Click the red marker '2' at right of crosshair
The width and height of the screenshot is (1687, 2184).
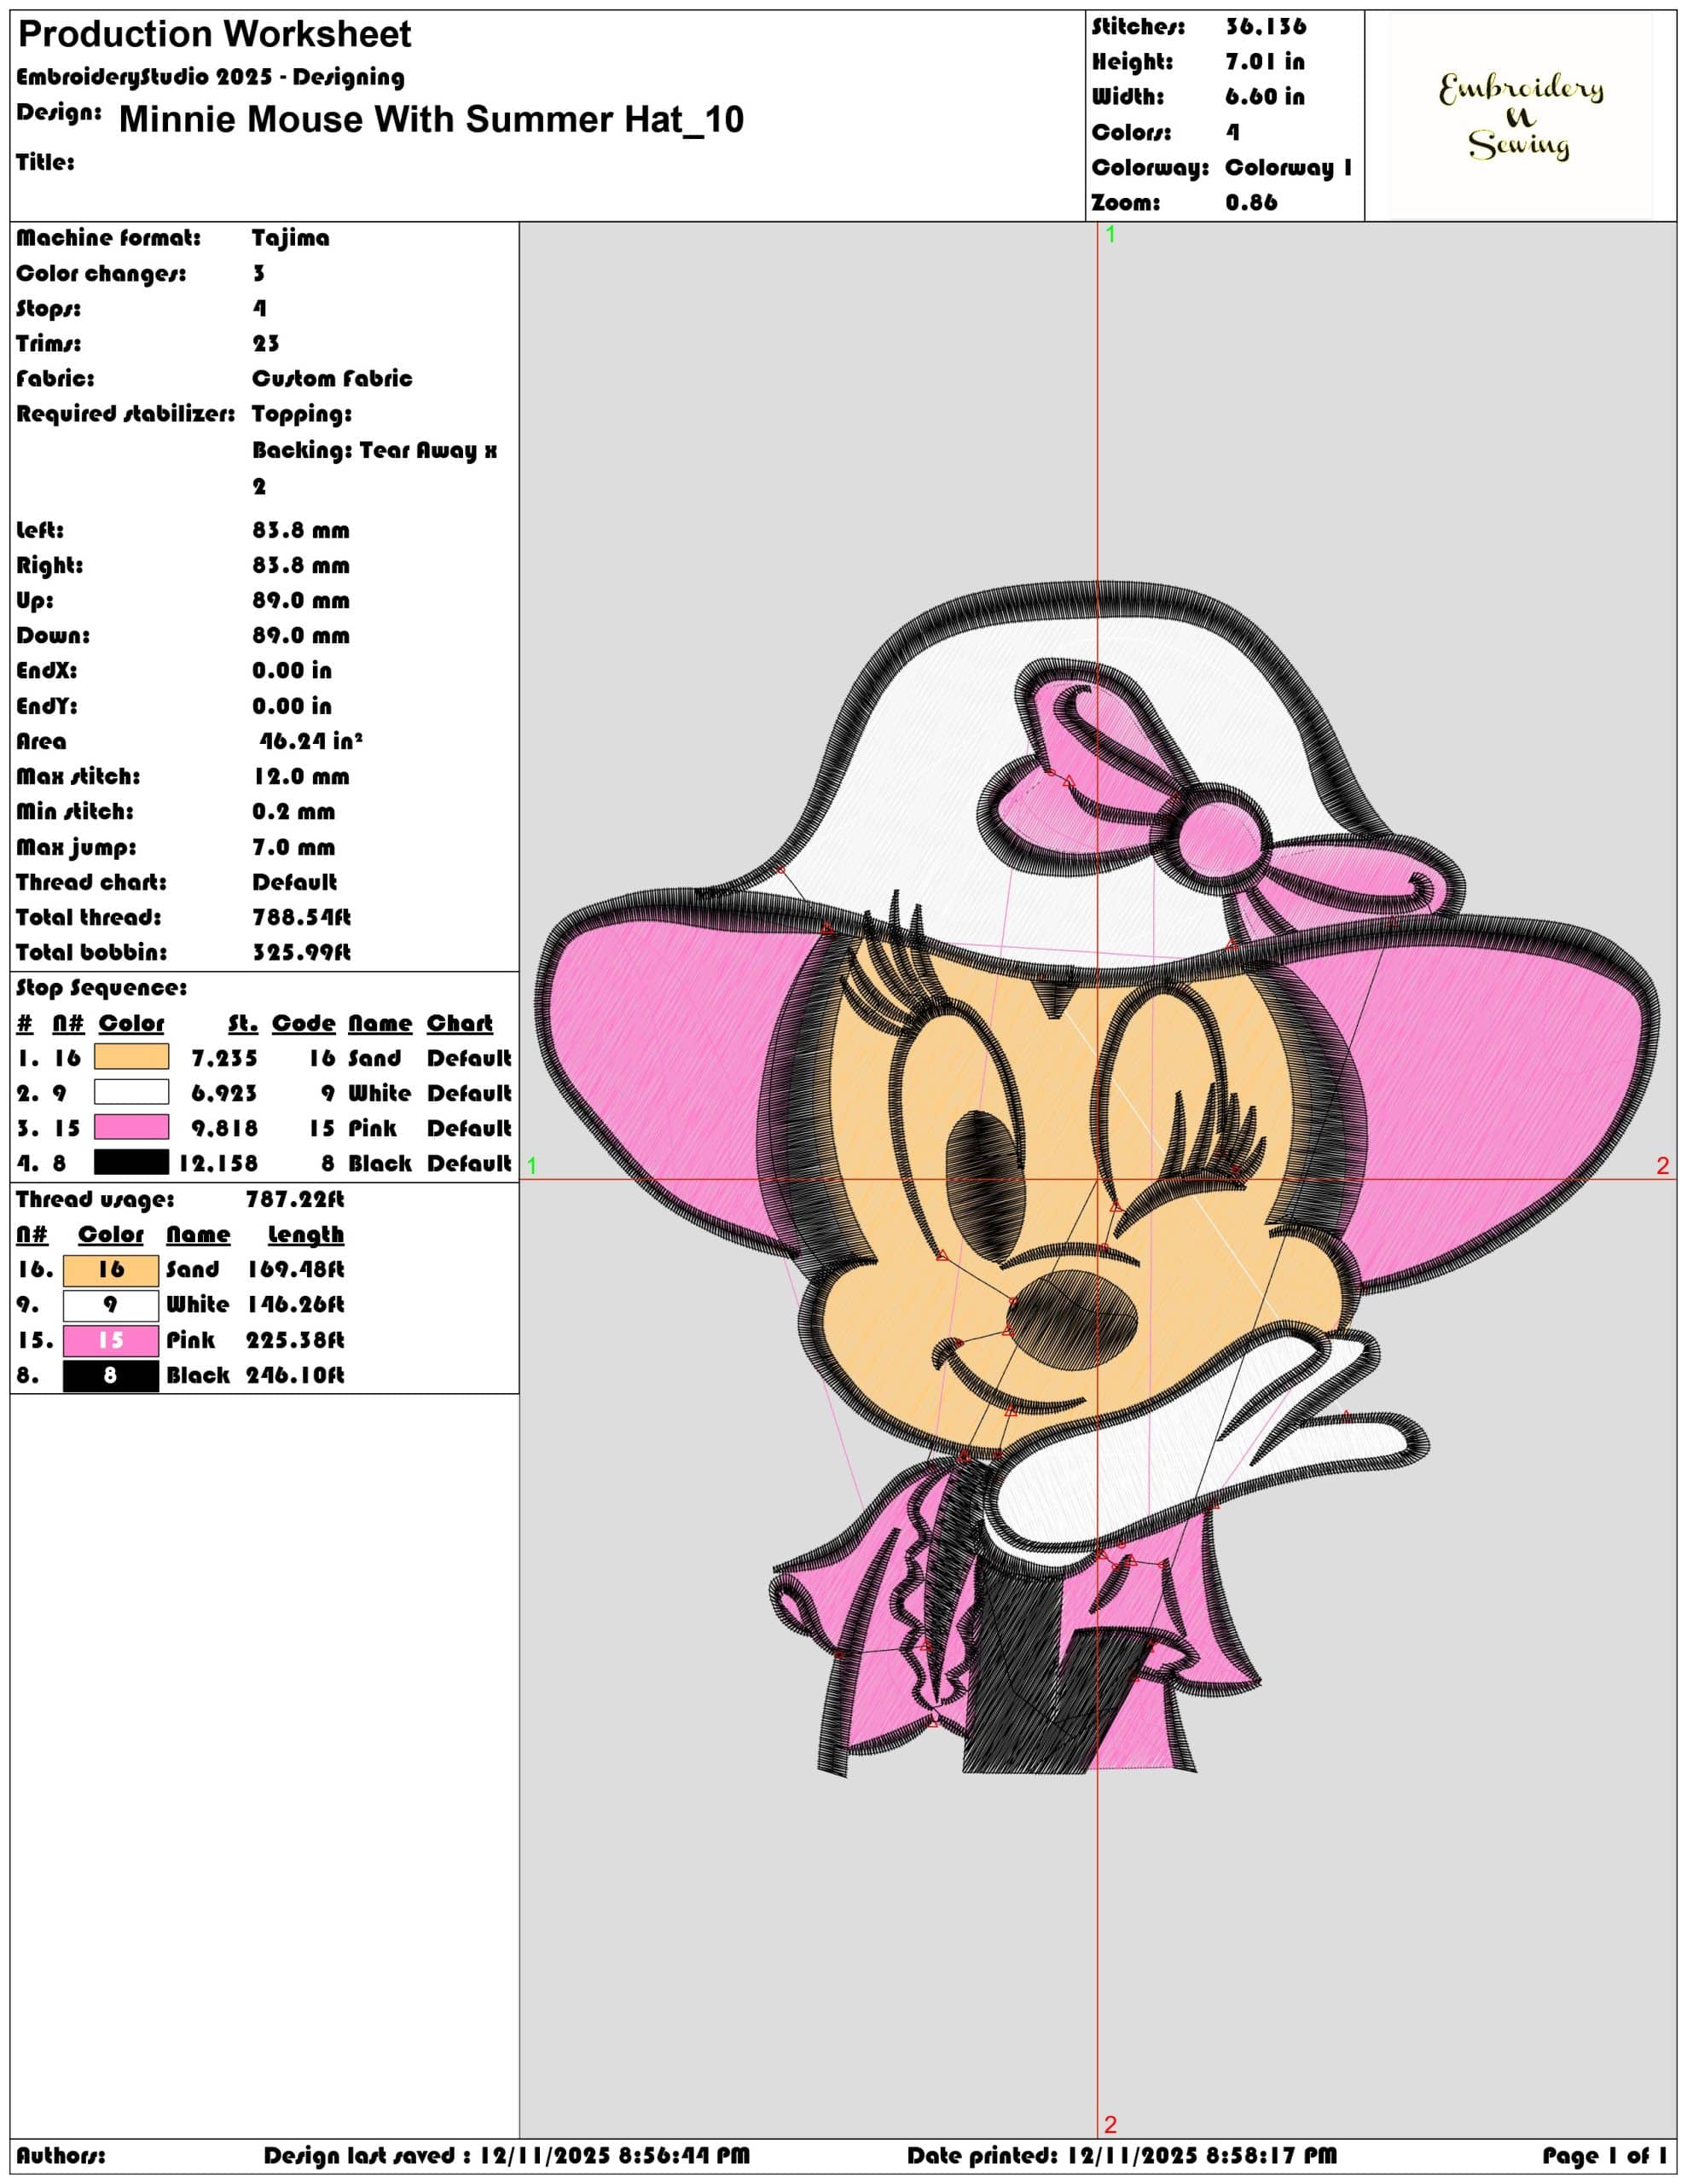tap(1663, 1165)
